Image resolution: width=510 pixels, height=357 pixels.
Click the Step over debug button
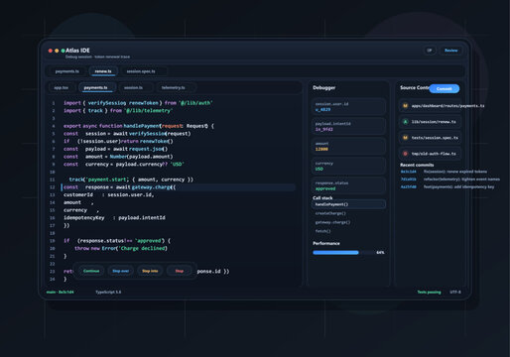tap(121, 271)
